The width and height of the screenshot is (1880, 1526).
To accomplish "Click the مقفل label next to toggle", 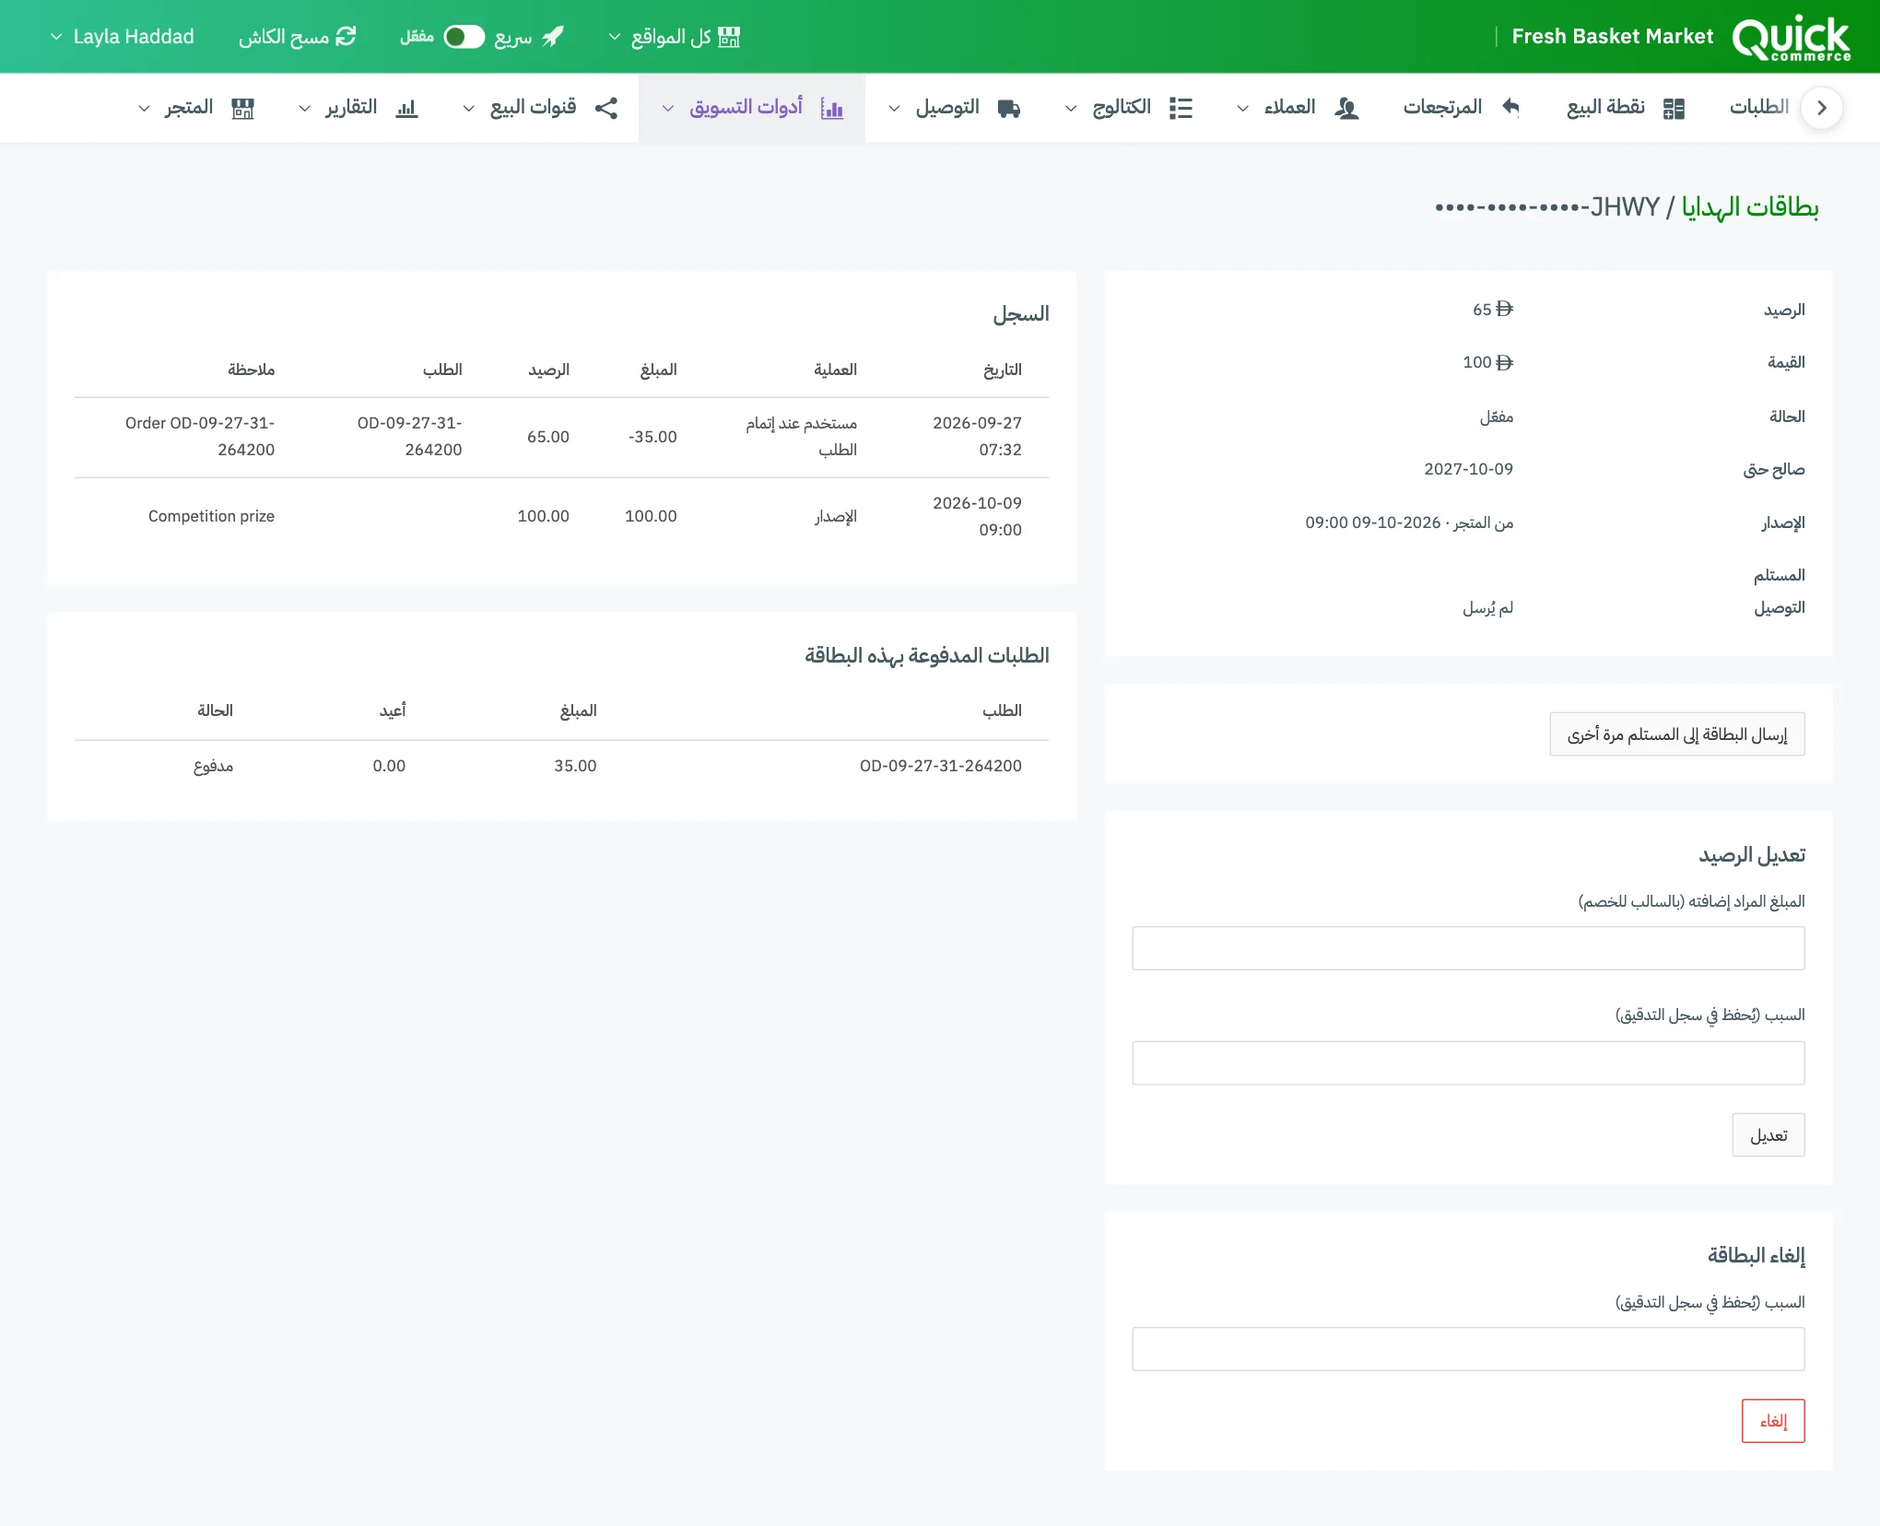I will (x=417, y=37).
